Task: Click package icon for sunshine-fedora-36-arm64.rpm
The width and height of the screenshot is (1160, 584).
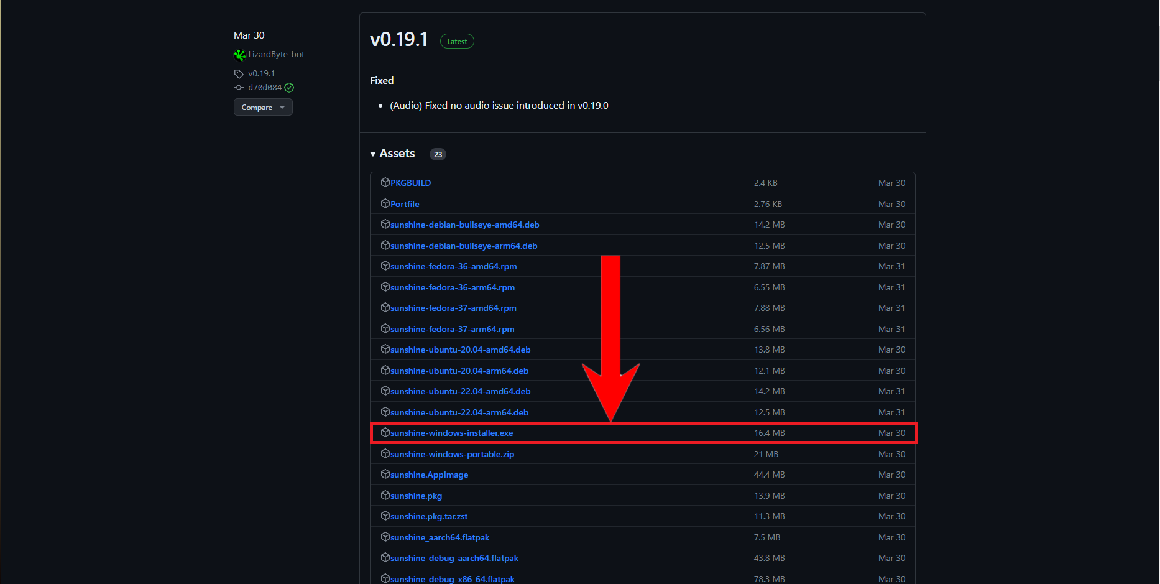Action: point(385,287)
